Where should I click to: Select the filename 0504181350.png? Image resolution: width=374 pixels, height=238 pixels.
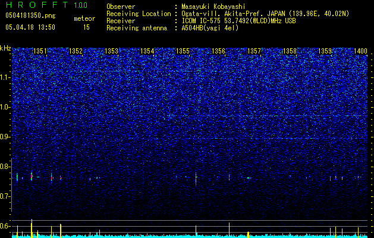point(30,15)
